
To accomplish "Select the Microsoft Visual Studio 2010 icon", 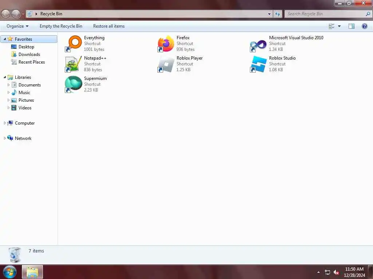I will [258, 45].
